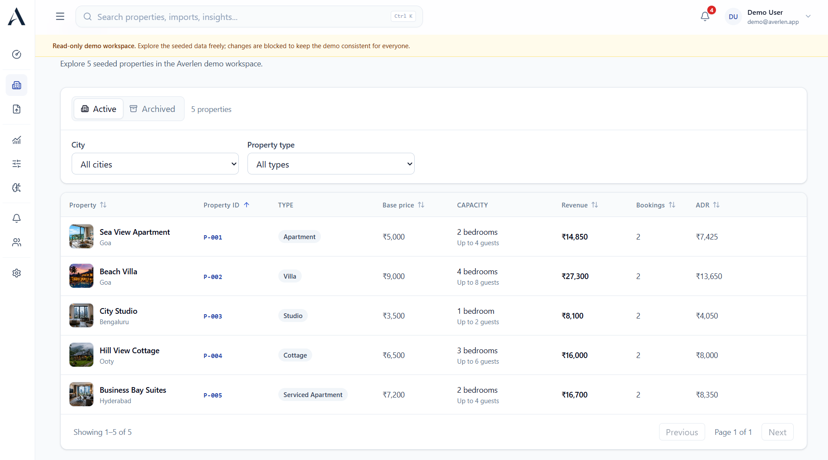Click the DU user avatar
The width and height of the screenshot is (828, 460).
733,16
